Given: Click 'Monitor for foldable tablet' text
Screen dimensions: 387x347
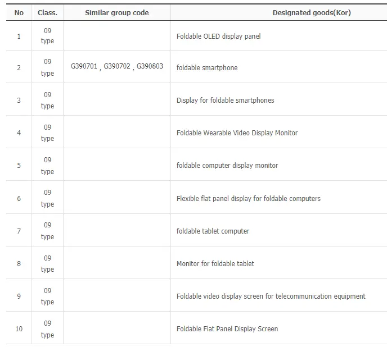Looking at the screenshot, I should pos(215,263).
